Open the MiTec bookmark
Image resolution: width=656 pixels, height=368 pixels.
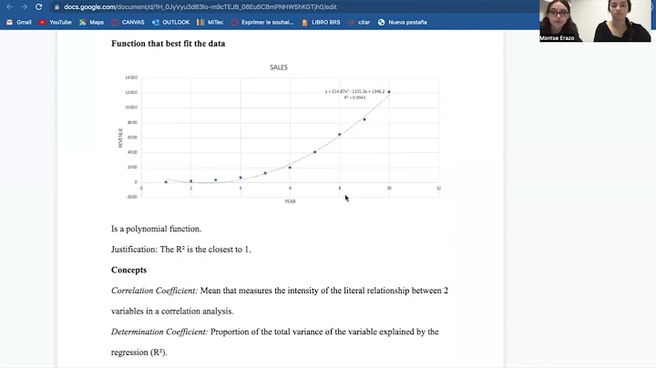point(210,22)
